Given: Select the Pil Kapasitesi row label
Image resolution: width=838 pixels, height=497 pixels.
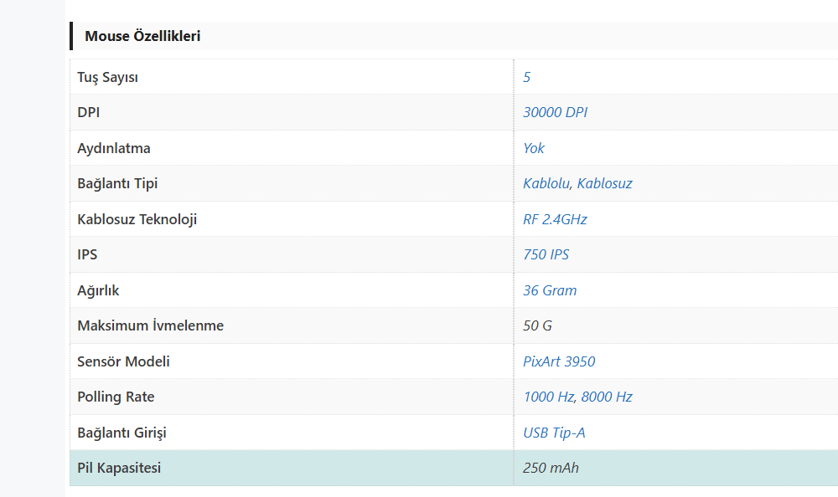Looking at the screenshot, I should (x=119, y=468).
